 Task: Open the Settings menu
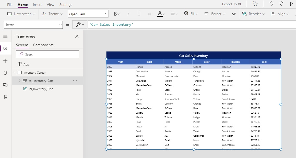[x=66, y=4]
